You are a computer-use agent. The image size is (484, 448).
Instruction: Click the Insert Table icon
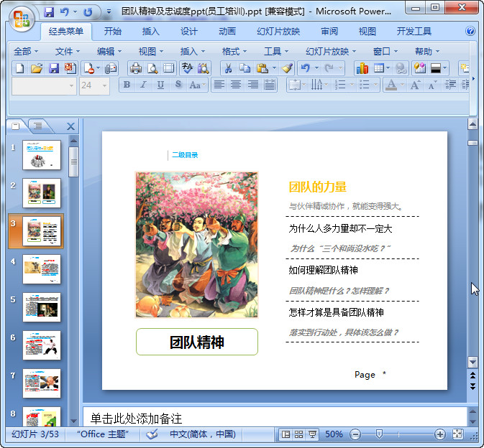pos(379,68)
